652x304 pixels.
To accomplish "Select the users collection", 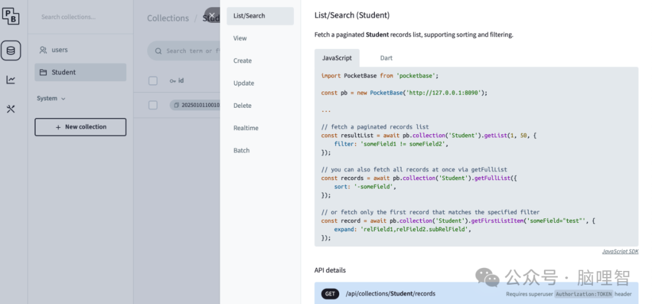I will pos(59,50).
